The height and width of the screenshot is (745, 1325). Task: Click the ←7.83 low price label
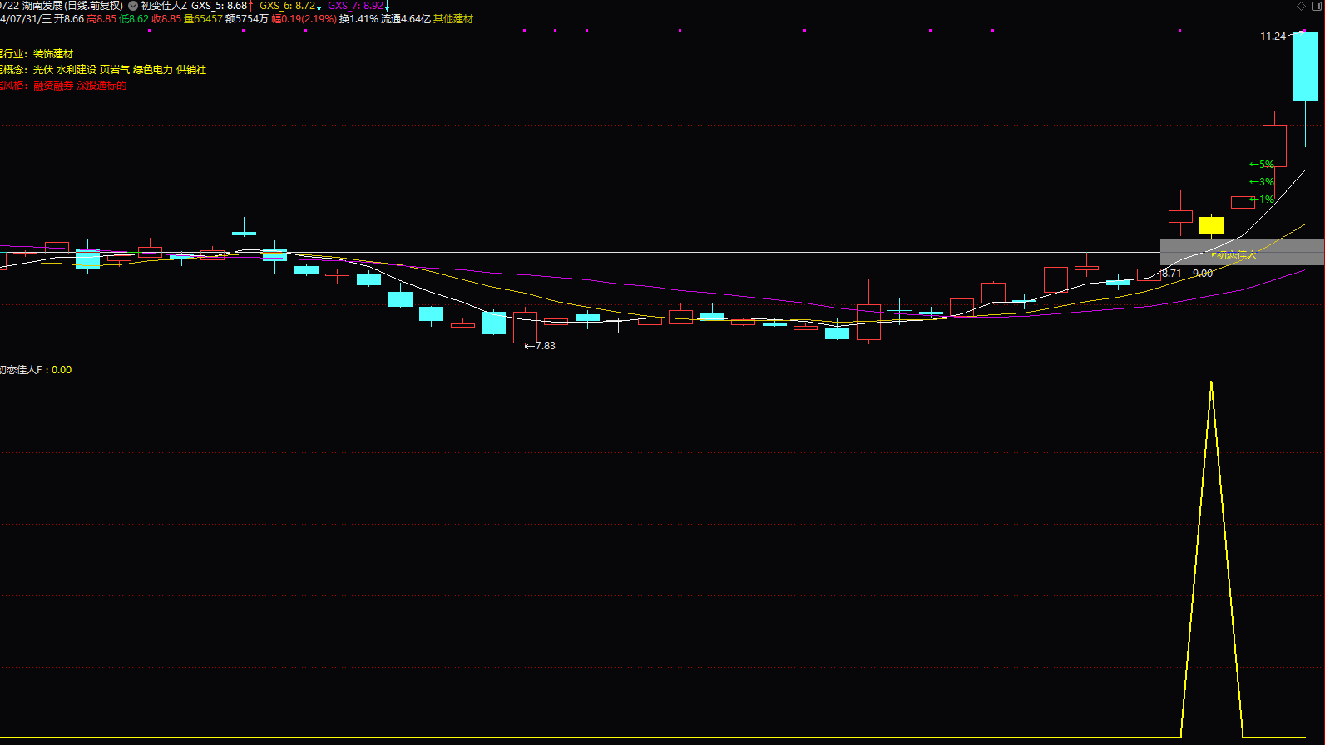tap(540, 346)
